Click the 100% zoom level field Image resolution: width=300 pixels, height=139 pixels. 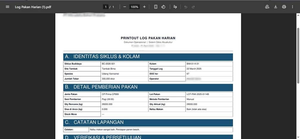click(135, 7)
